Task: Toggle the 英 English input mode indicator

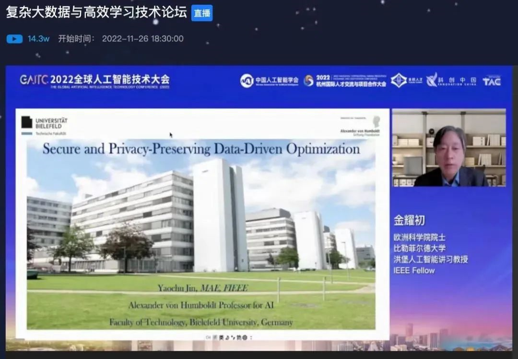Action: click(x=221, y=337)
